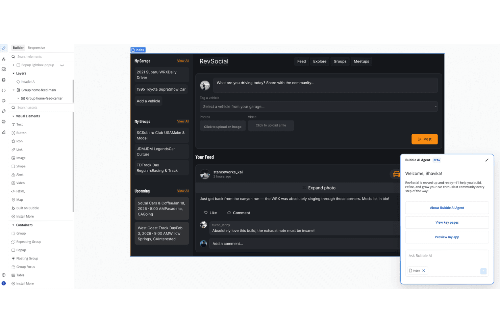Open the Settings gear icon in sidebar
500x333 pixels.
tap(4, 122)
